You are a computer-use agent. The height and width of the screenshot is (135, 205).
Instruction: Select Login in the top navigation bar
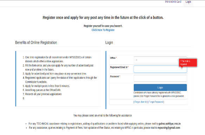(x=188, y=2)
